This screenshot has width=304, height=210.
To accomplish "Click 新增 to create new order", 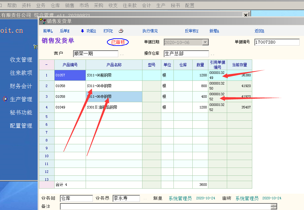I will 214,31.
